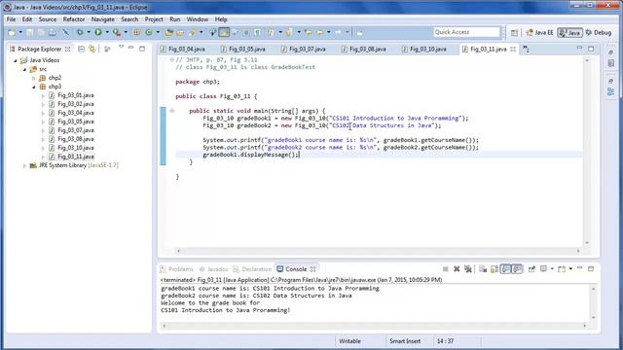Screen dimensions: 623x350
Task: Click editor vertical scrollbar down arrow
Action: pos(587,242)
